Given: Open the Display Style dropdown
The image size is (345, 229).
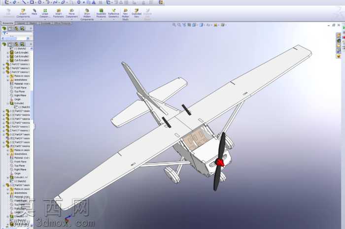Looking at the screenshot, I should pos(202,25).
